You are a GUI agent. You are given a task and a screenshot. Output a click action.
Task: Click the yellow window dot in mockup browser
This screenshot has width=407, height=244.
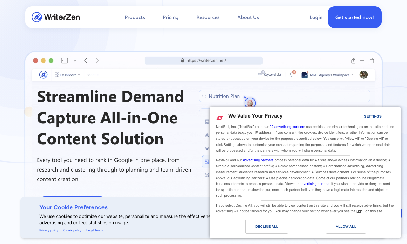coord(43,60)
